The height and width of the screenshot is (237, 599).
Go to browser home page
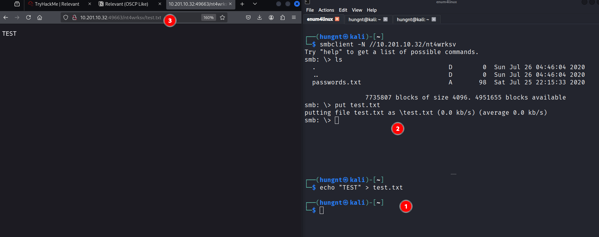pyautogui.click(x=39, y=18)
